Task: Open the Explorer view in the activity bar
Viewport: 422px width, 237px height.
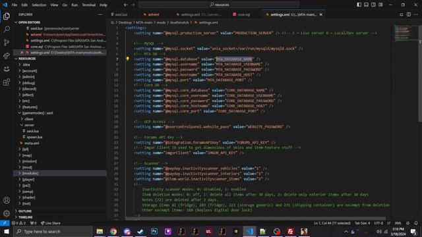Action: coord(7,16)
